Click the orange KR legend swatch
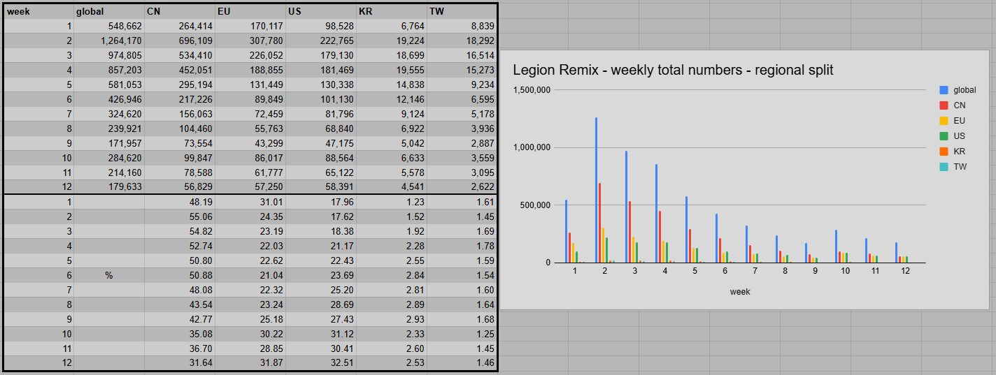The height and width of the screenshot is (375, 996). click(x=944, y=152)
